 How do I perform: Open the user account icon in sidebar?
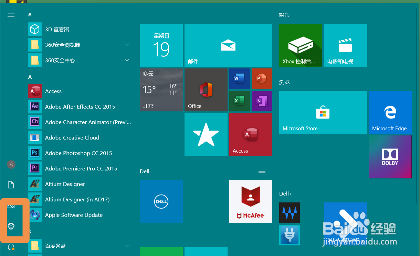11,165
